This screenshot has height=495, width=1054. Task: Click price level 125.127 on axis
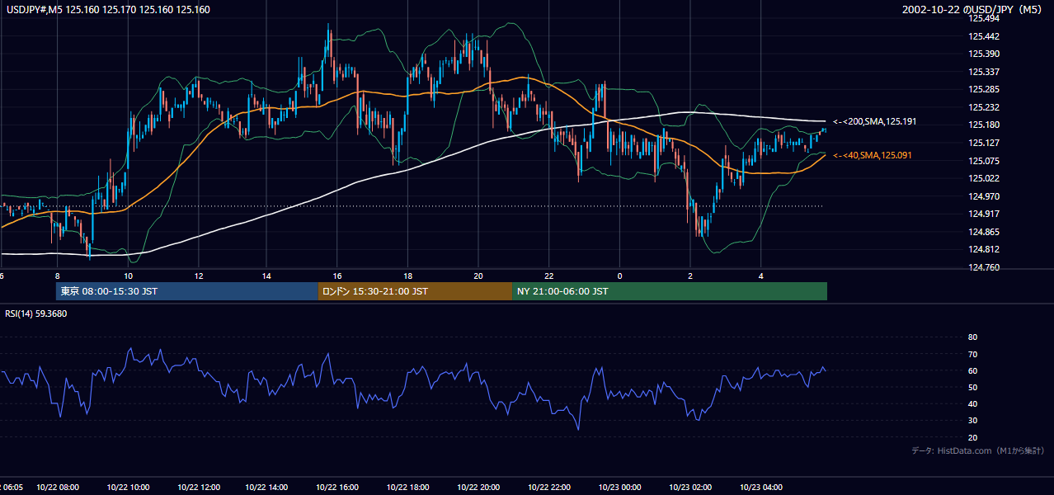coord(983,143)
